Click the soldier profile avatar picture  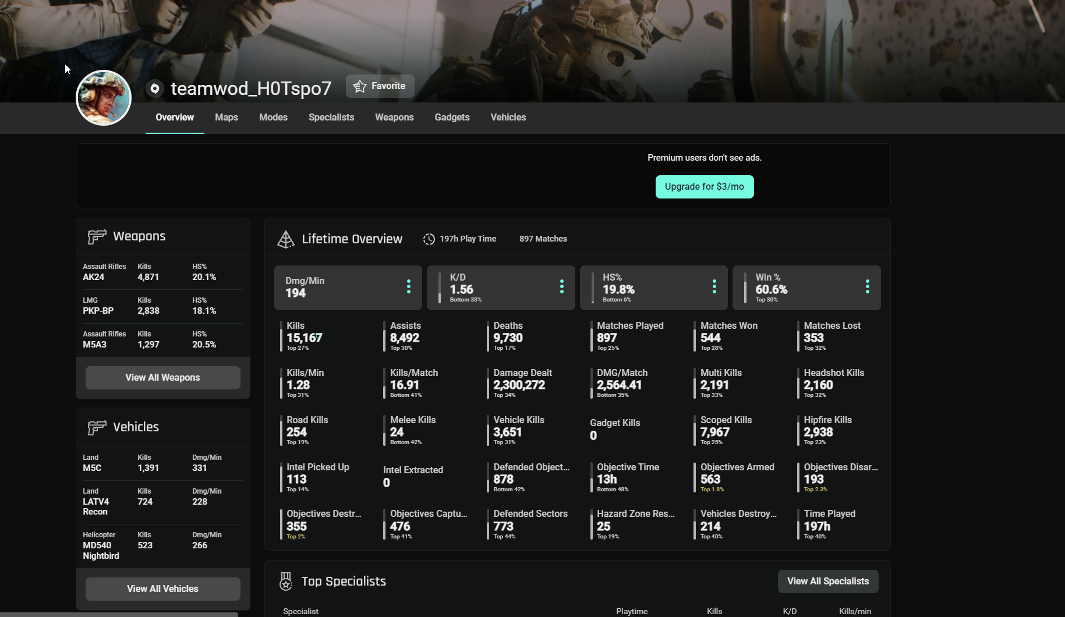103,97
